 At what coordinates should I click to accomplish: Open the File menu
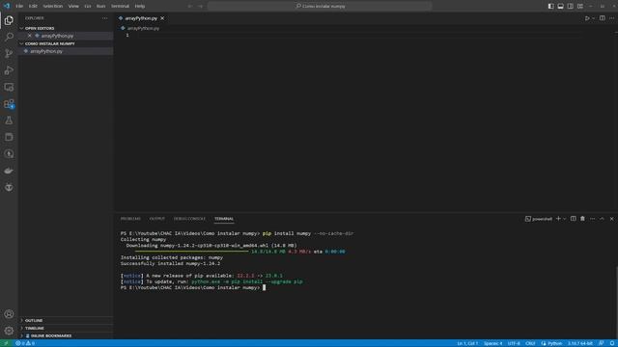[x=19, y=7]
